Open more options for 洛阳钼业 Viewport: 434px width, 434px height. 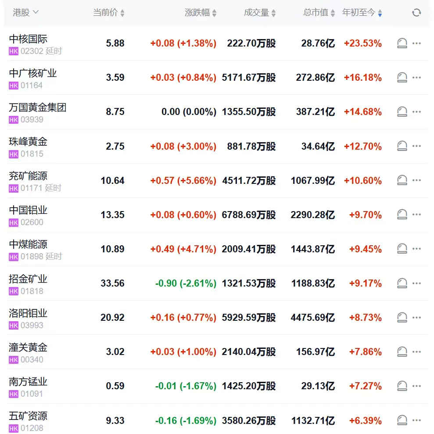click(x=416, y=317)
